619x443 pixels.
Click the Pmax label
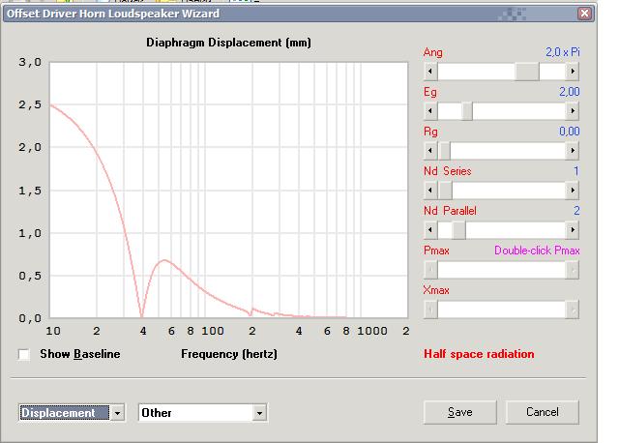(436, 251)
